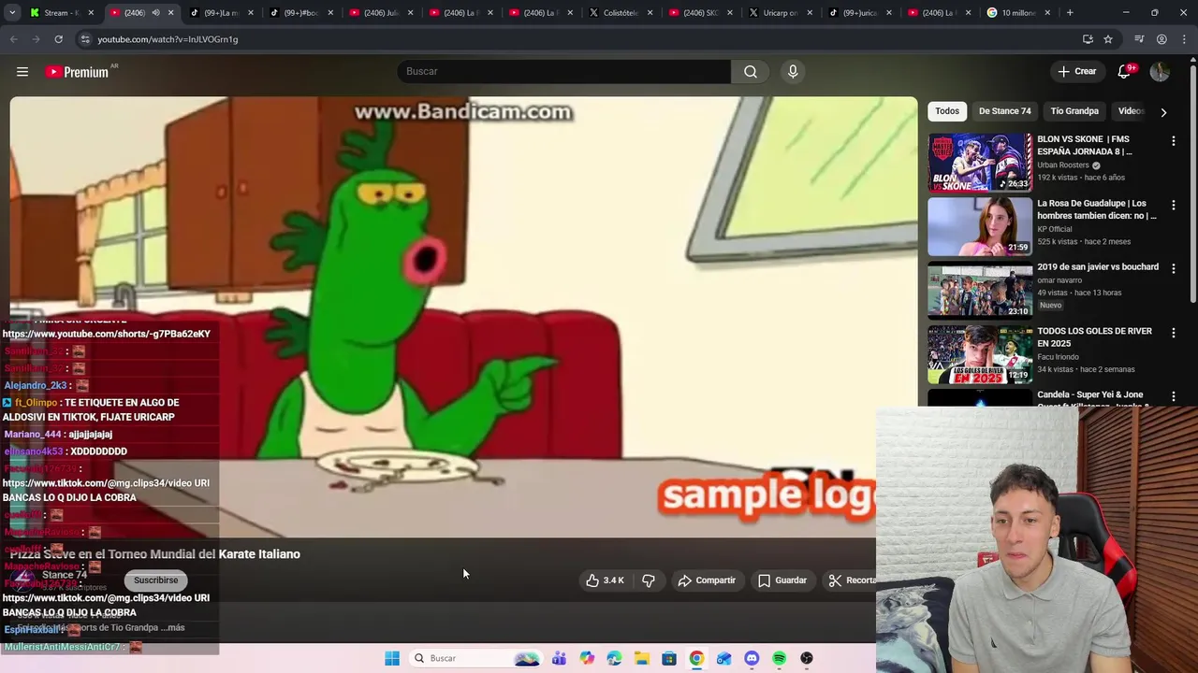Image resolution: width=1198 pixels, height=673 pixels.
Task: Reload the page in the browser
Action: [58, 39]
